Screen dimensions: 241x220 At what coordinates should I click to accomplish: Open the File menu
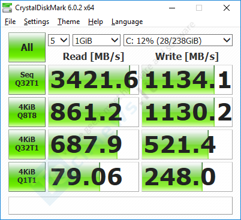(x=10, y=22)
